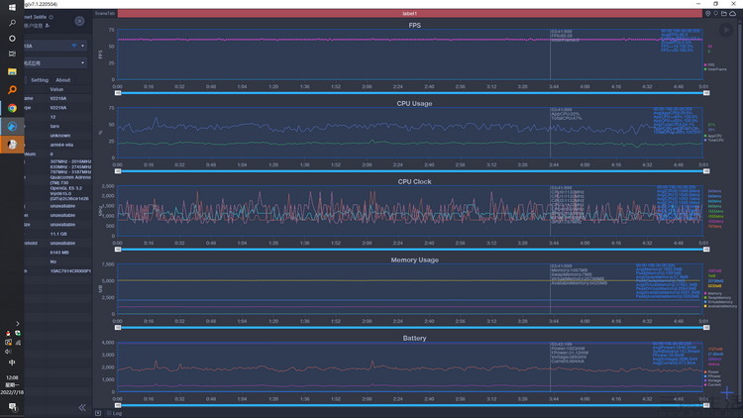Click the Value column header

(x=56, y=89)
